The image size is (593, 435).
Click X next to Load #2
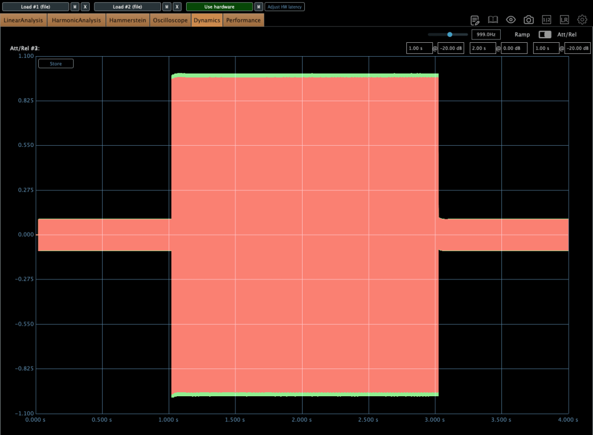pos(177,7)
